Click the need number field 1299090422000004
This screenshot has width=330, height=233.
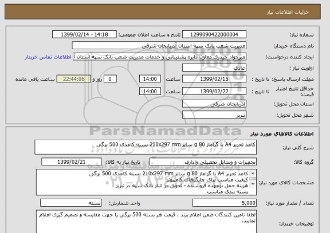point(214,34)
